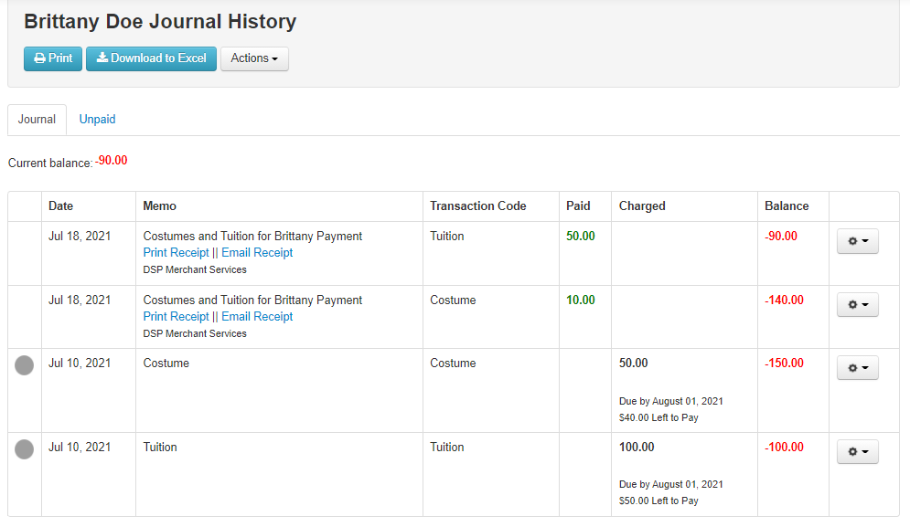Click the -90.00 current balance amount

pyautogui.click(x=112, y=161)
